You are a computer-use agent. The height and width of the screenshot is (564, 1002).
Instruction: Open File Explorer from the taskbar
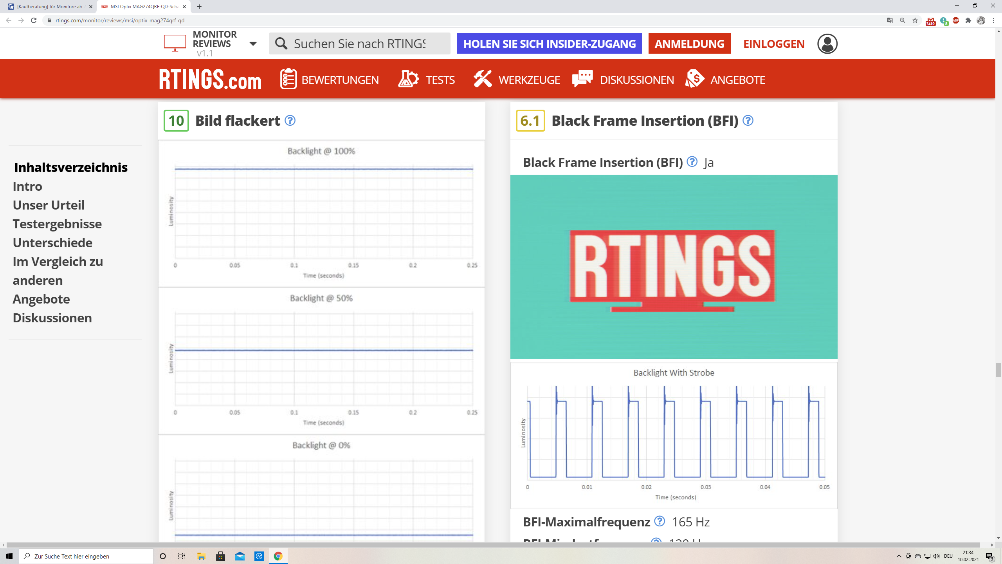(201, 556)
